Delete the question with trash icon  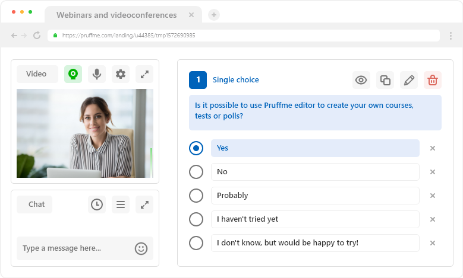(433, 80)
